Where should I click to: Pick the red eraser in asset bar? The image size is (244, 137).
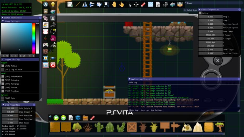coord(93,118)
